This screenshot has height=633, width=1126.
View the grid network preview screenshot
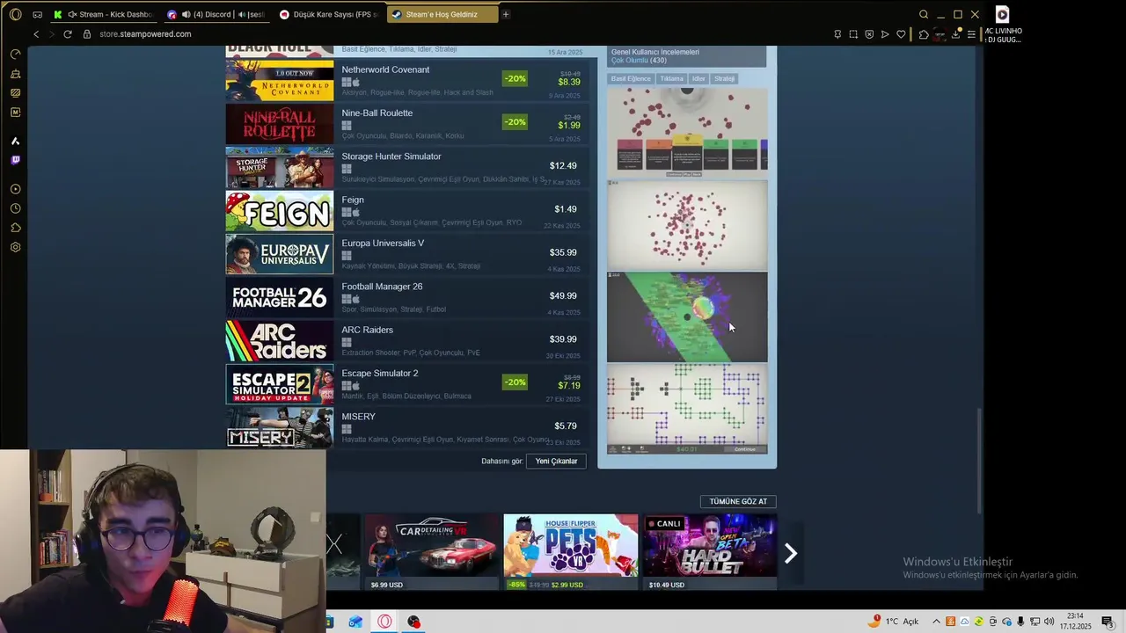[687, 409]
